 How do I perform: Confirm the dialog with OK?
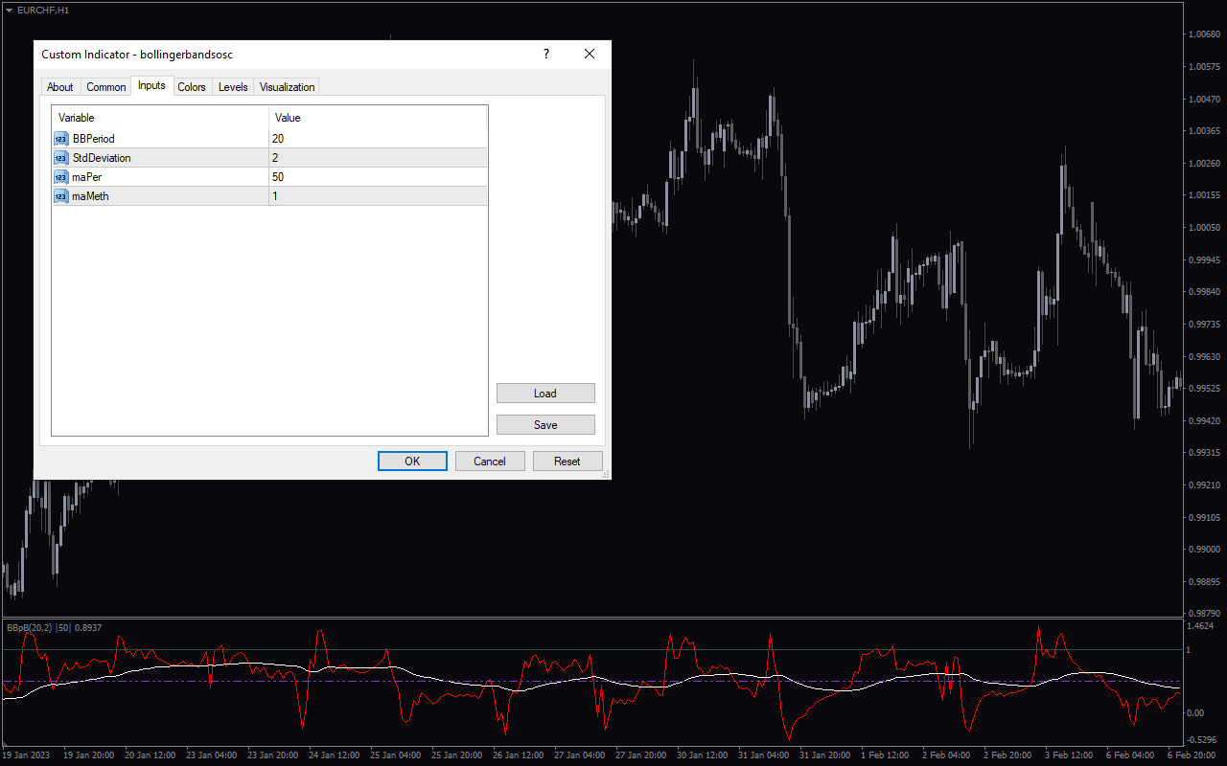(412, 462)
